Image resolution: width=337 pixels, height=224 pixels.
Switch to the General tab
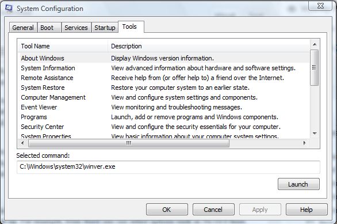coord(23,28)
